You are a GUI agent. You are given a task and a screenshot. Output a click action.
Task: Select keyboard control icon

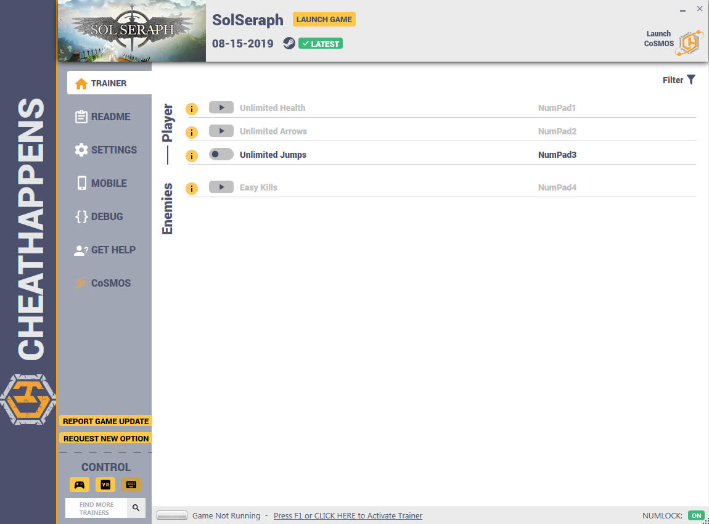[131, 485]
